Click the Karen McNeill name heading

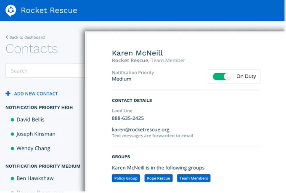tap(138, 53)
